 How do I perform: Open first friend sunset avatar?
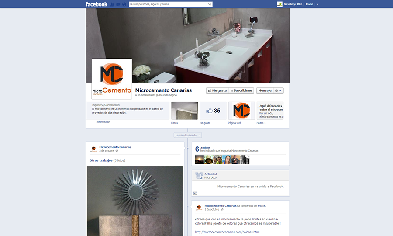click(200, 160)
